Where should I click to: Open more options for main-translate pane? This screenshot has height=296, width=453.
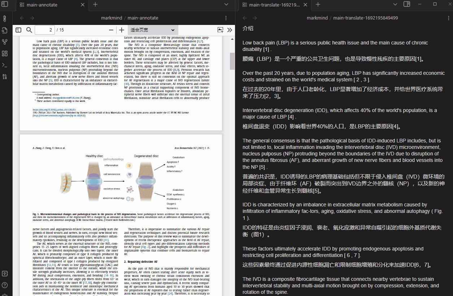point(448,18)
